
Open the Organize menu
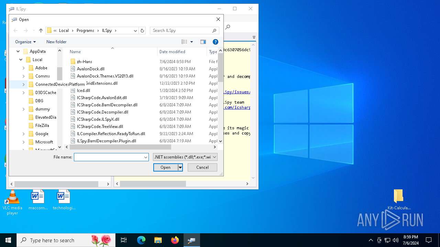coord(25,42)
